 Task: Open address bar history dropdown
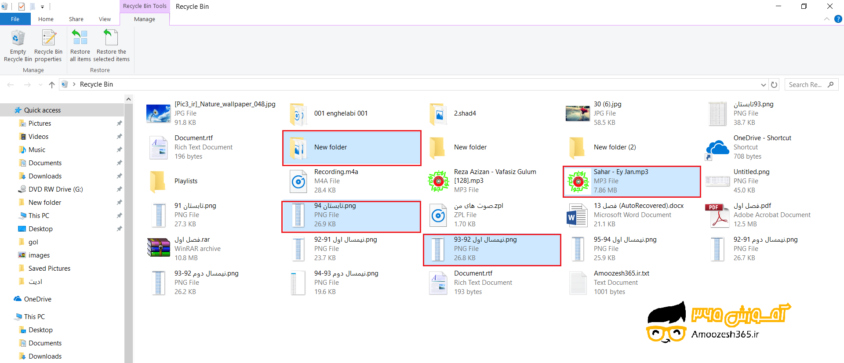point(764,84)
